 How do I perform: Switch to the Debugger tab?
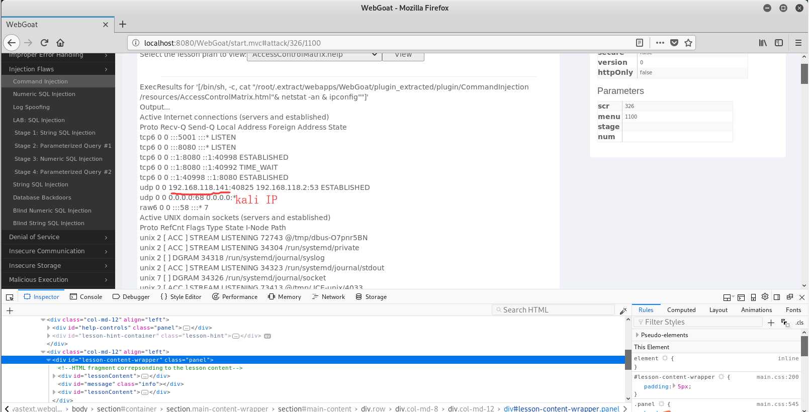pyautogui.click(x=131, y=297)
